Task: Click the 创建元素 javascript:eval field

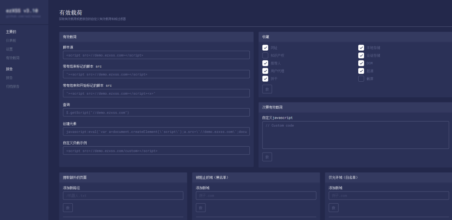Action: point(156,132)
